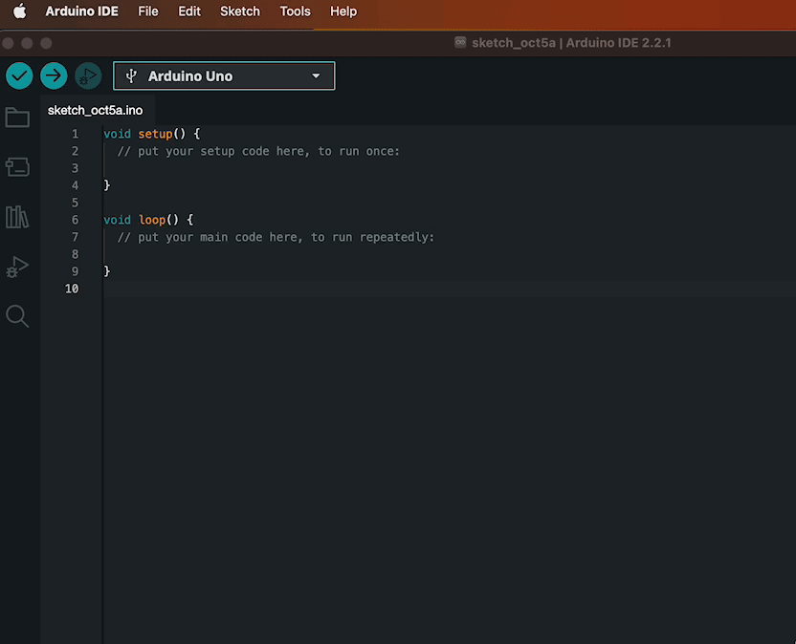This screenshot has width=796, height=644.
Task: Click the window title sketch_oct5a | Arduino IDE 2.2.1
Action: 571,43
